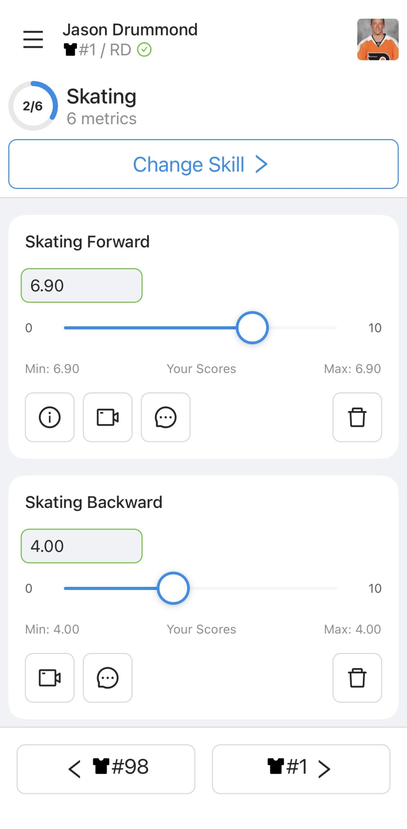Screen dimensions: 407x829
Task: Click the Skating Forward slider handle
Action: pos(252,328)
